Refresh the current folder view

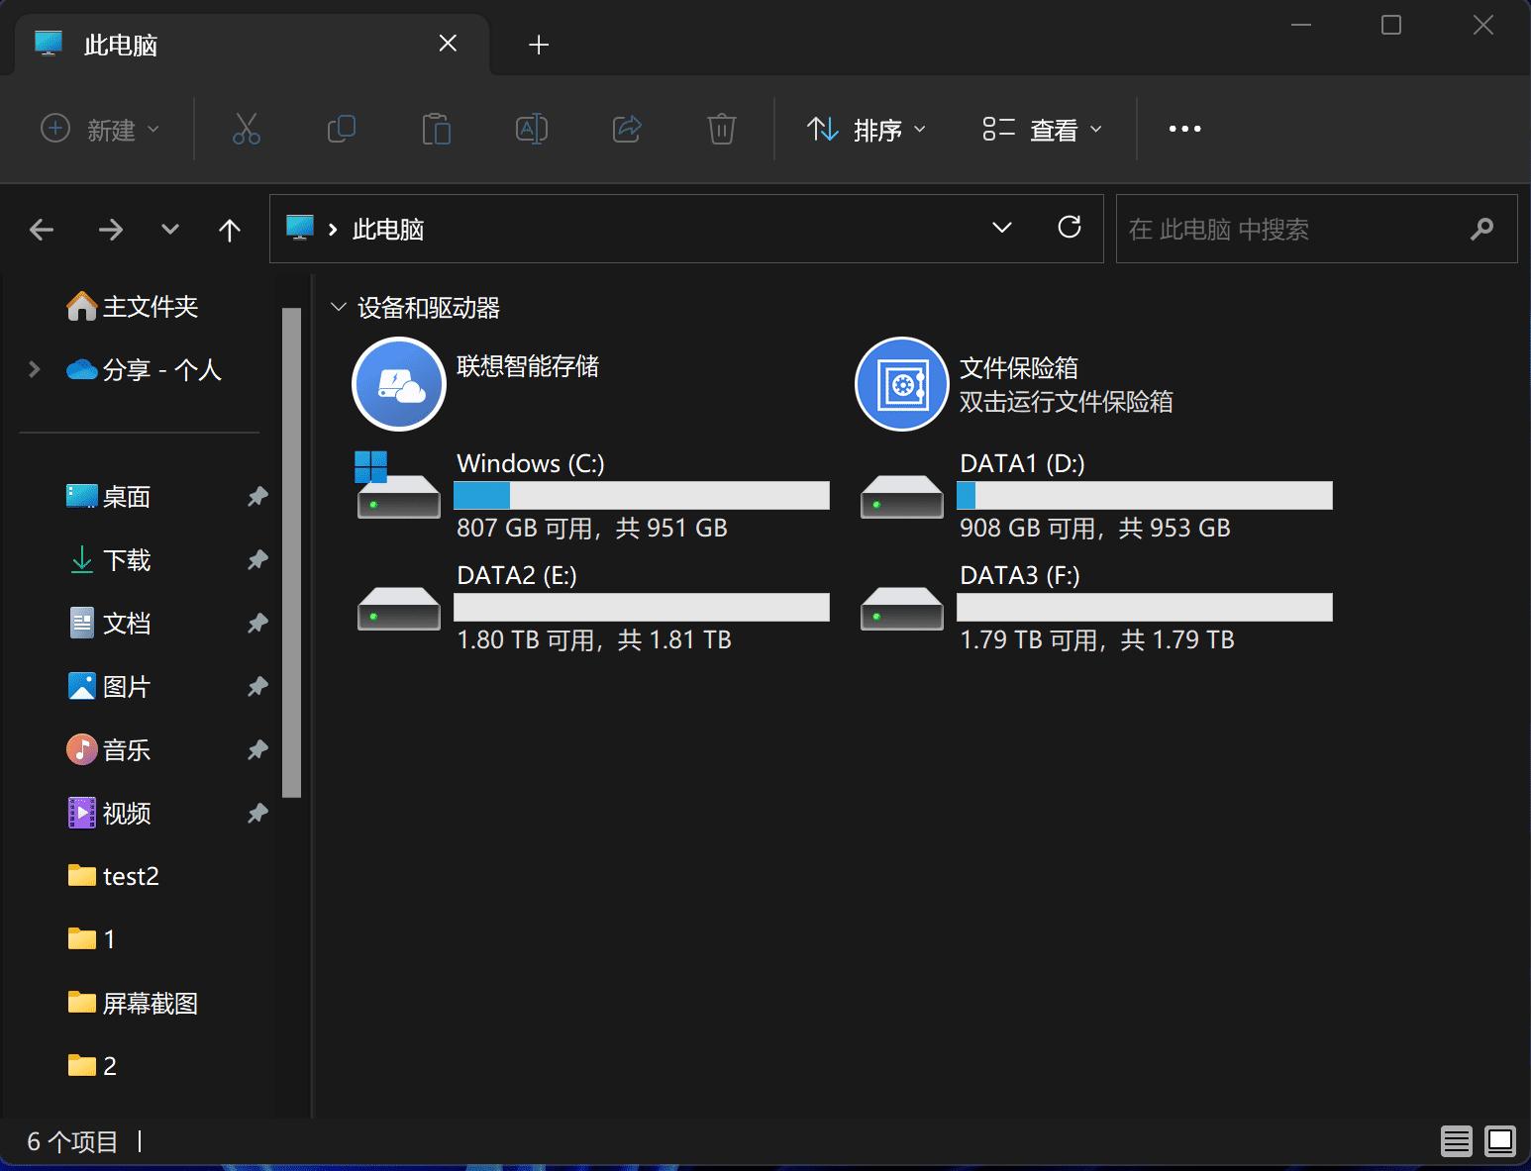[1071, 228]
